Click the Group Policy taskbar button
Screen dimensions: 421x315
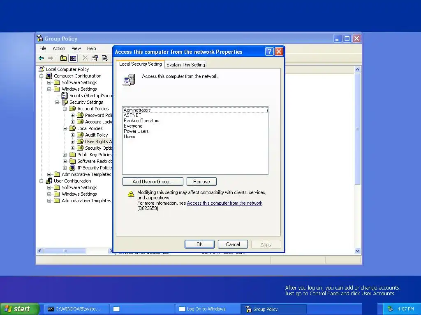[x=274, y=309]
